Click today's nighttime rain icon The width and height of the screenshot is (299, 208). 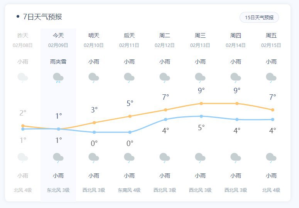tap(58, 157)
